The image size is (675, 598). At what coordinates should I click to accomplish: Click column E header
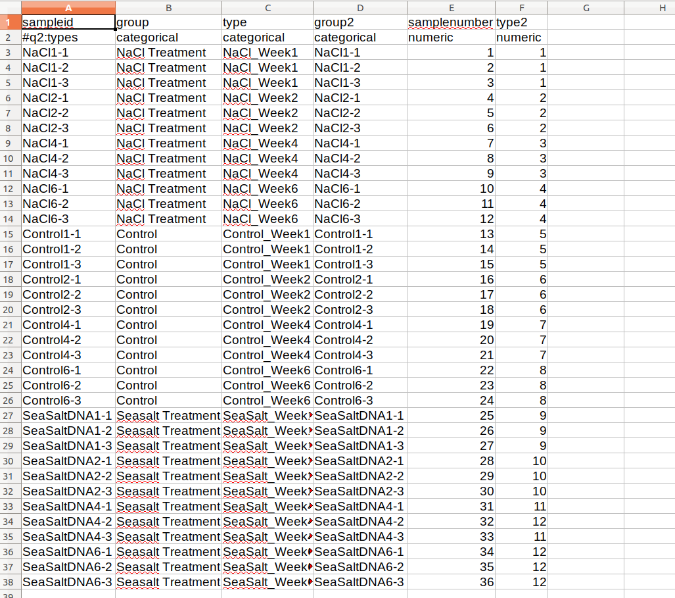click(x=451, y=7)
